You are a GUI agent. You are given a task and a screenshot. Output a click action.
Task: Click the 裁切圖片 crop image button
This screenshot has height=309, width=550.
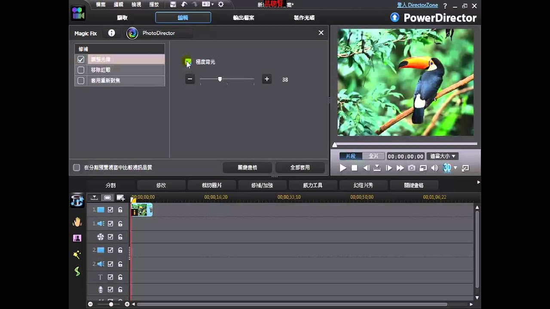(x=212, y=185)
